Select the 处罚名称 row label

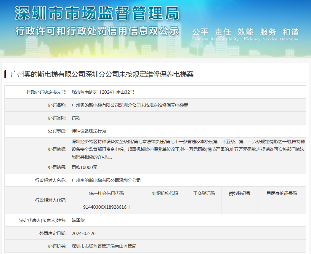pyautogui.click(x=57, y=105)
